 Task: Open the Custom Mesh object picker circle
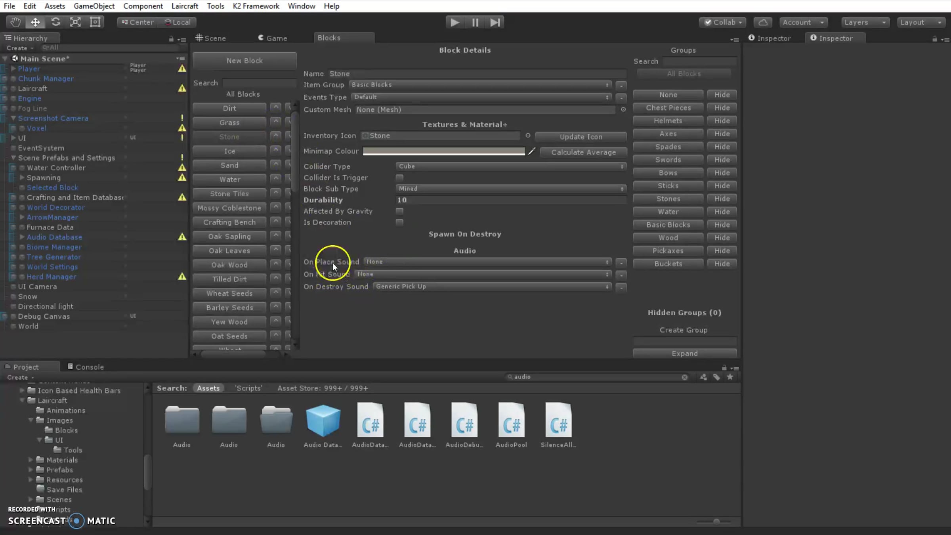coord(623,109)
